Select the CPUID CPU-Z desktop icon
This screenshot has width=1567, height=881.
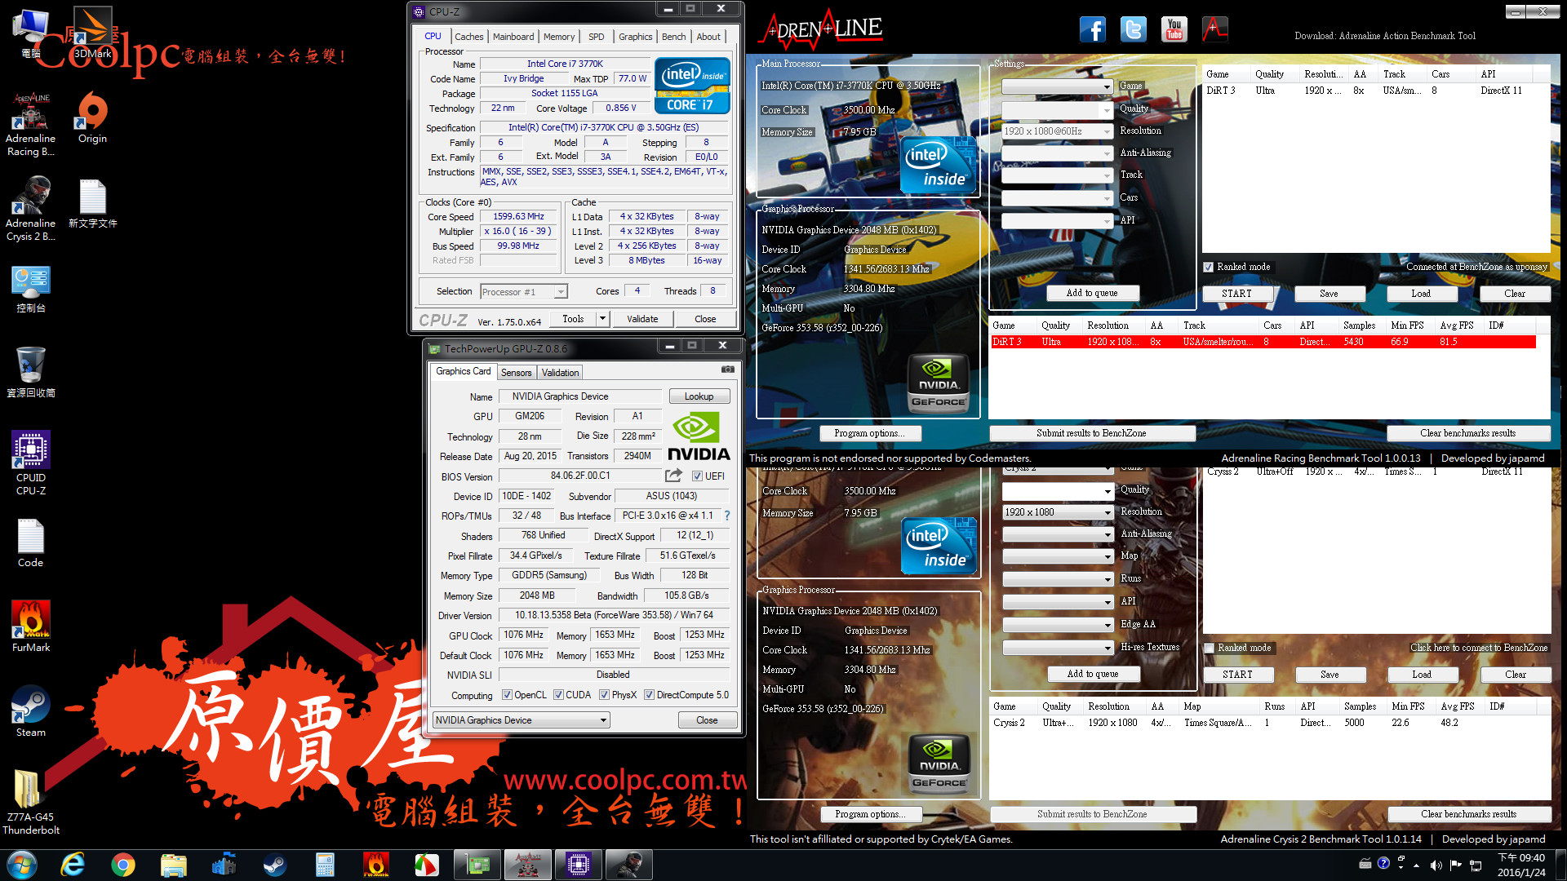(x=31, y=463)
